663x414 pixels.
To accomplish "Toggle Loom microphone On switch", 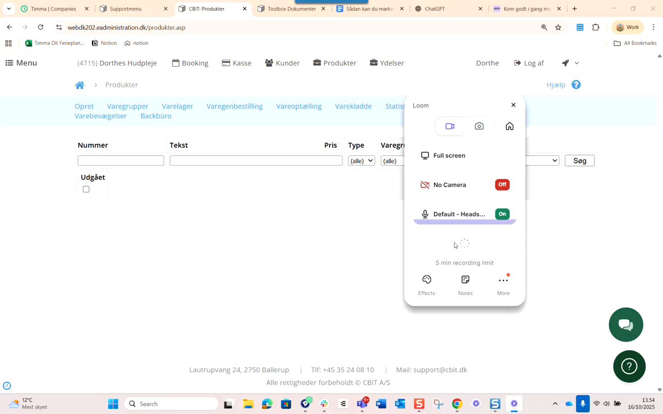I will pos(502,214).
